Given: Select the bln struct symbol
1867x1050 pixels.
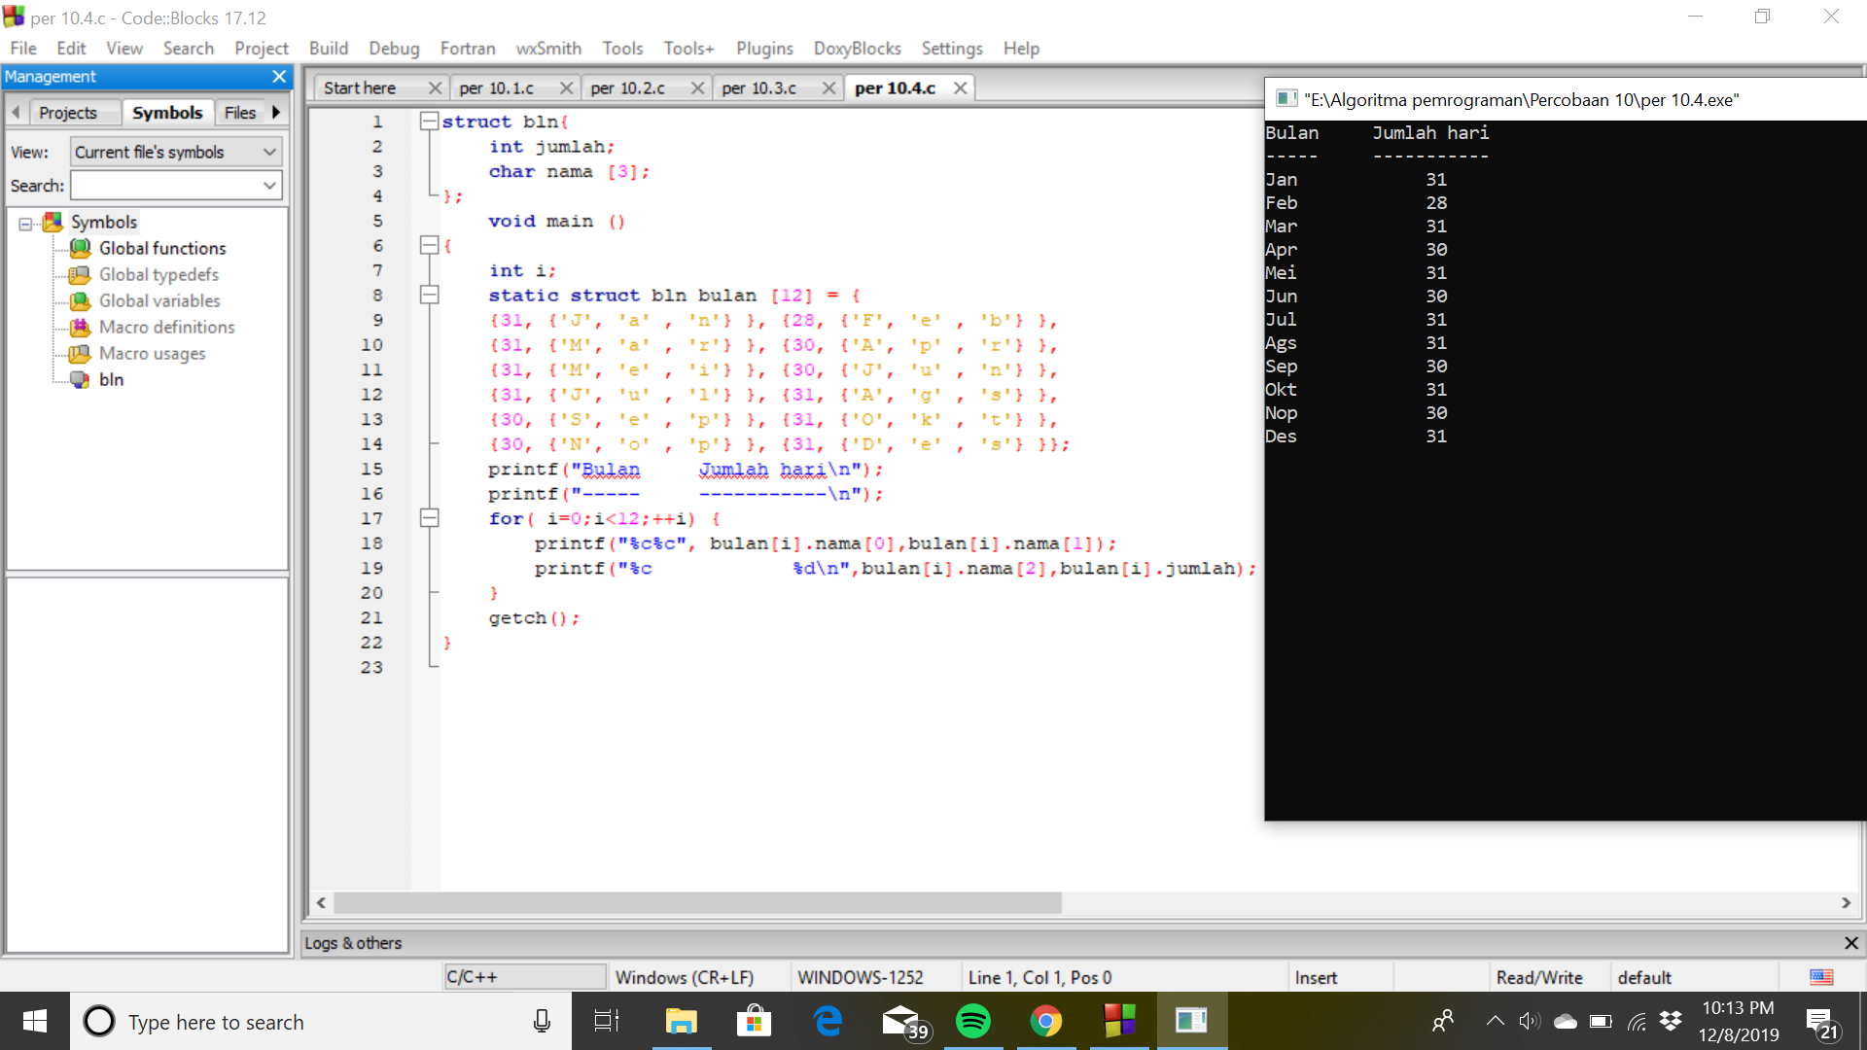Looking at the screenshot, I should coord(111,379).
